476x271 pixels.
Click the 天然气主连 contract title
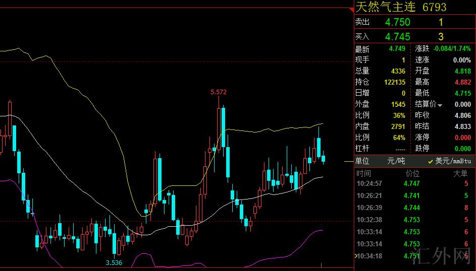point(386,7)
